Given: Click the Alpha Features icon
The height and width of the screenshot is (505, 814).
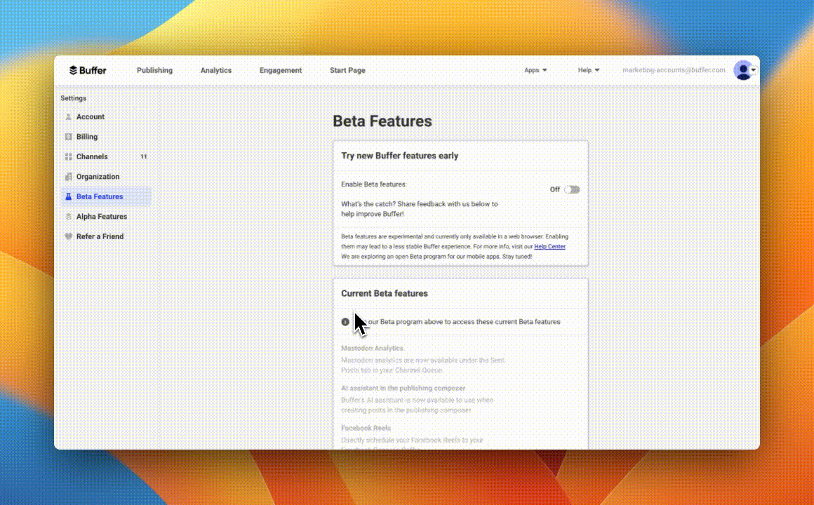Looking at the screenshot, I should tap(68, 217).
